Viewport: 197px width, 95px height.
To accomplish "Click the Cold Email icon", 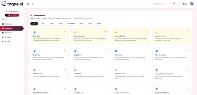I will 75,70.
